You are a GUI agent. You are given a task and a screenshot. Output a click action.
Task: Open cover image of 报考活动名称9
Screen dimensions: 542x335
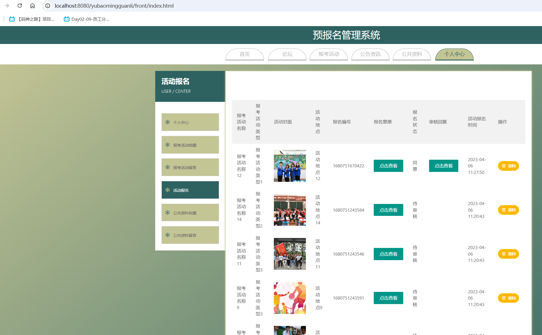point(290,298)
